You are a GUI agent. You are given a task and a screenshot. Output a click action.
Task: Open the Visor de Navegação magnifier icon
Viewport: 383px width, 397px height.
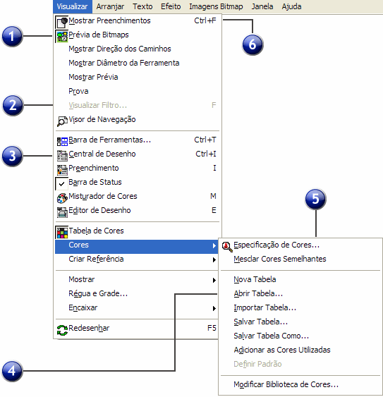click(62, 121)
